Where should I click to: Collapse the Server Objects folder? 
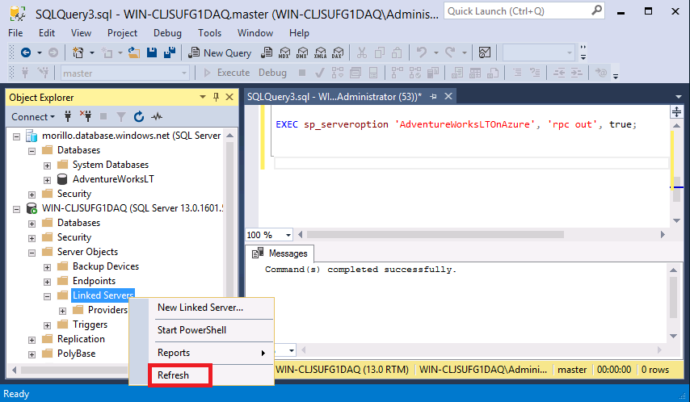point(32,253)
